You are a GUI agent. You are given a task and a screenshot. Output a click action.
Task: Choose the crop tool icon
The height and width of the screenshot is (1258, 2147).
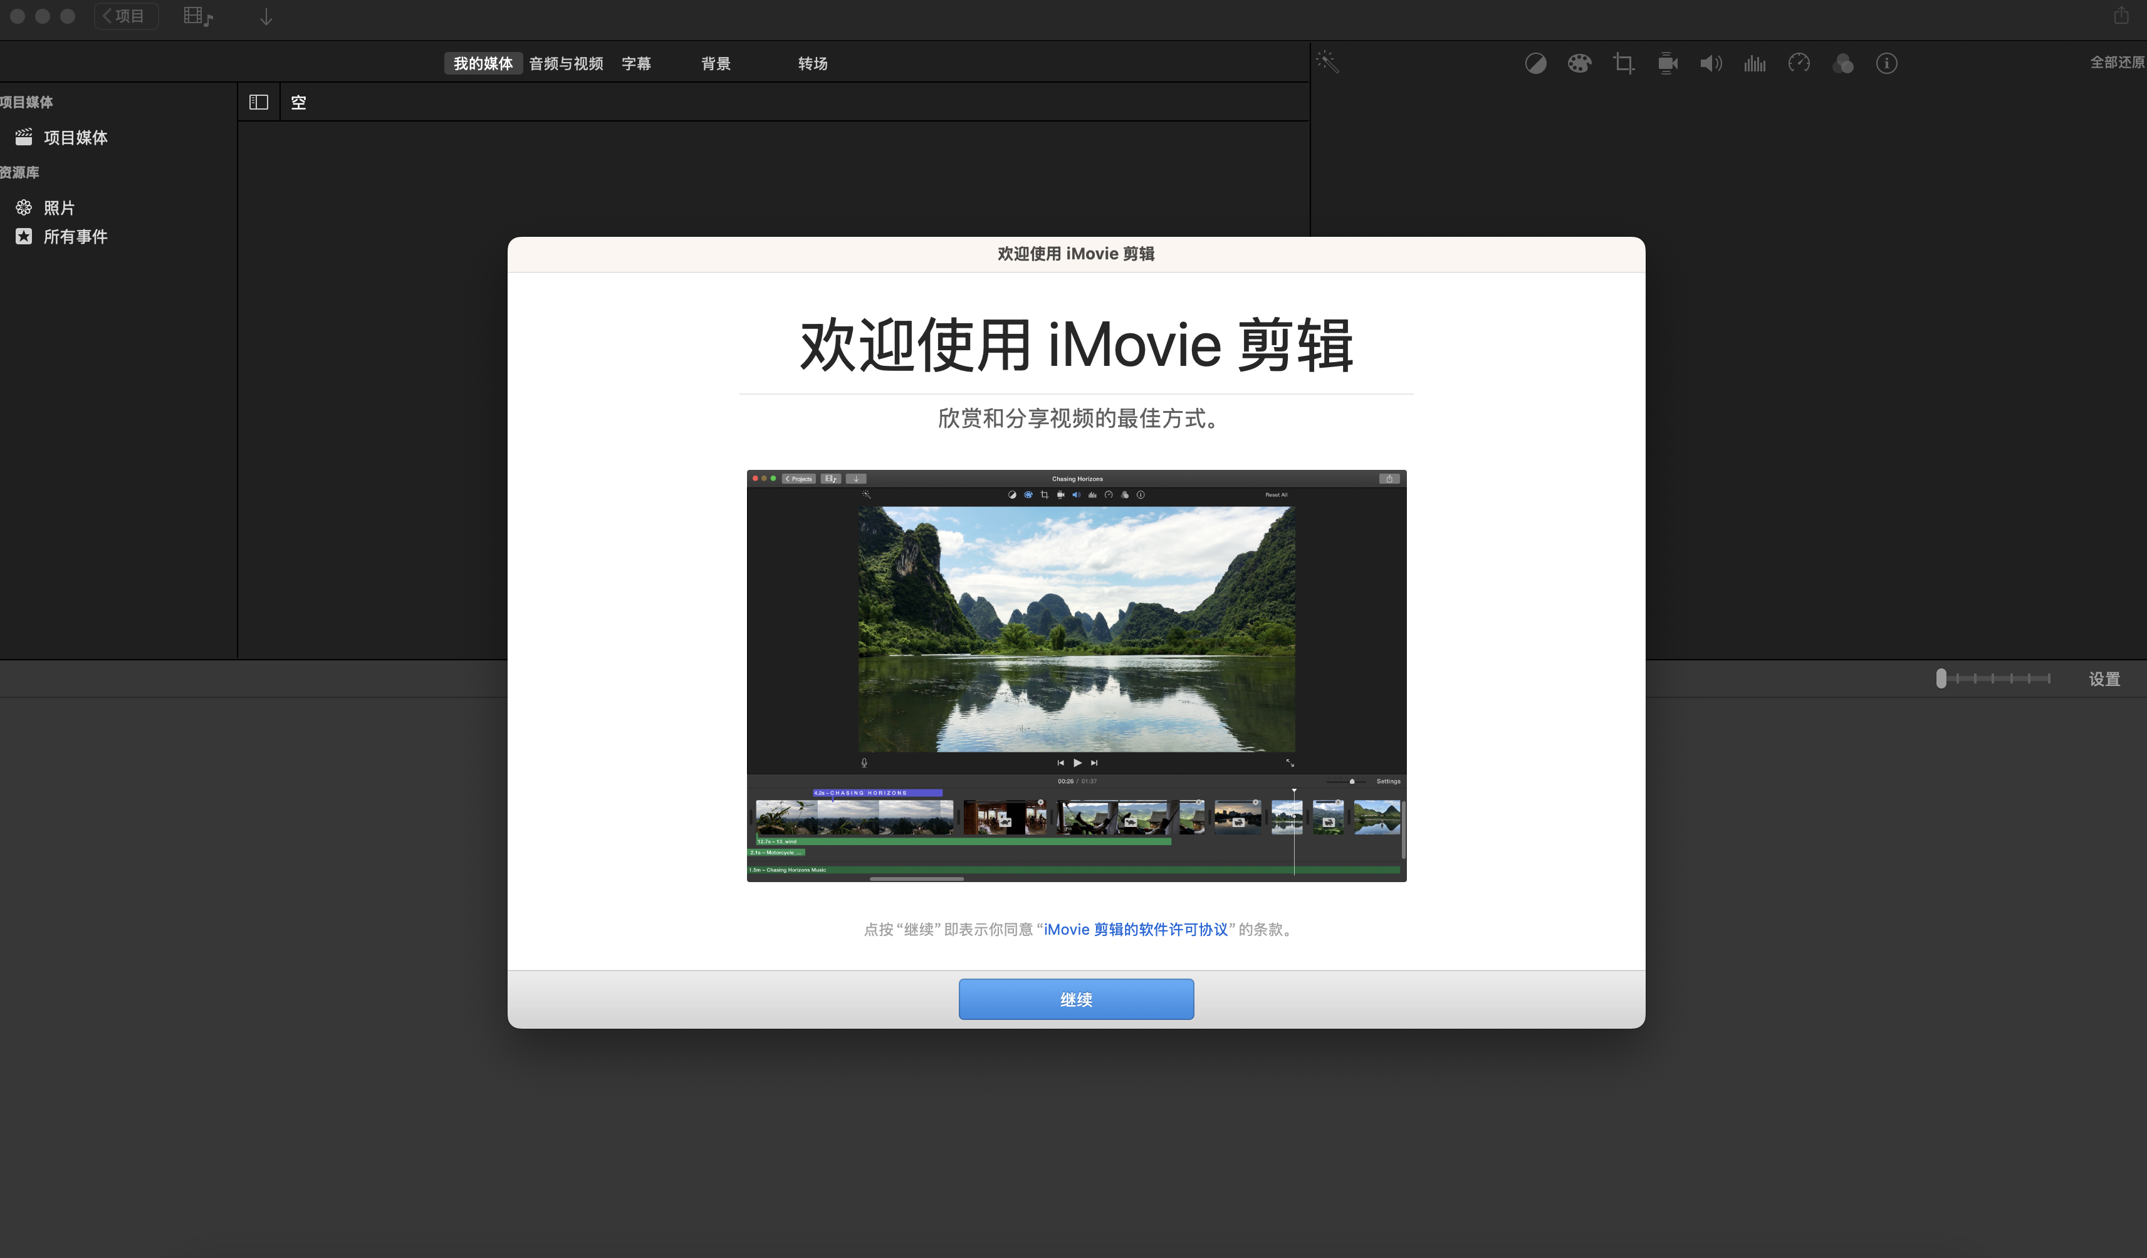[x=1623, y=64]
